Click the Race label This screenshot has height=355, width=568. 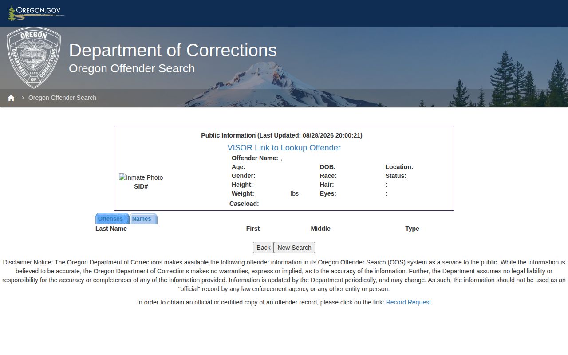tap(328, 176)
